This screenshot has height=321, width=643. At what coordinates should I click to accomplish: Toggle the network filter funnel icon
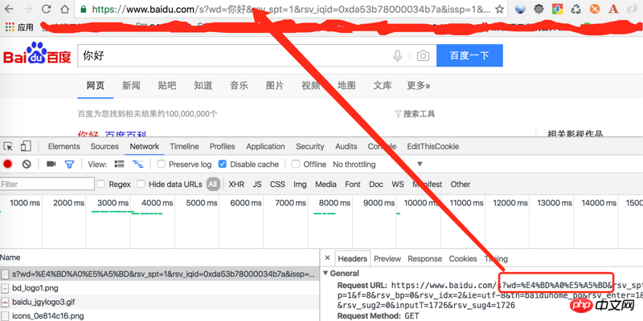tap(70, 165)
